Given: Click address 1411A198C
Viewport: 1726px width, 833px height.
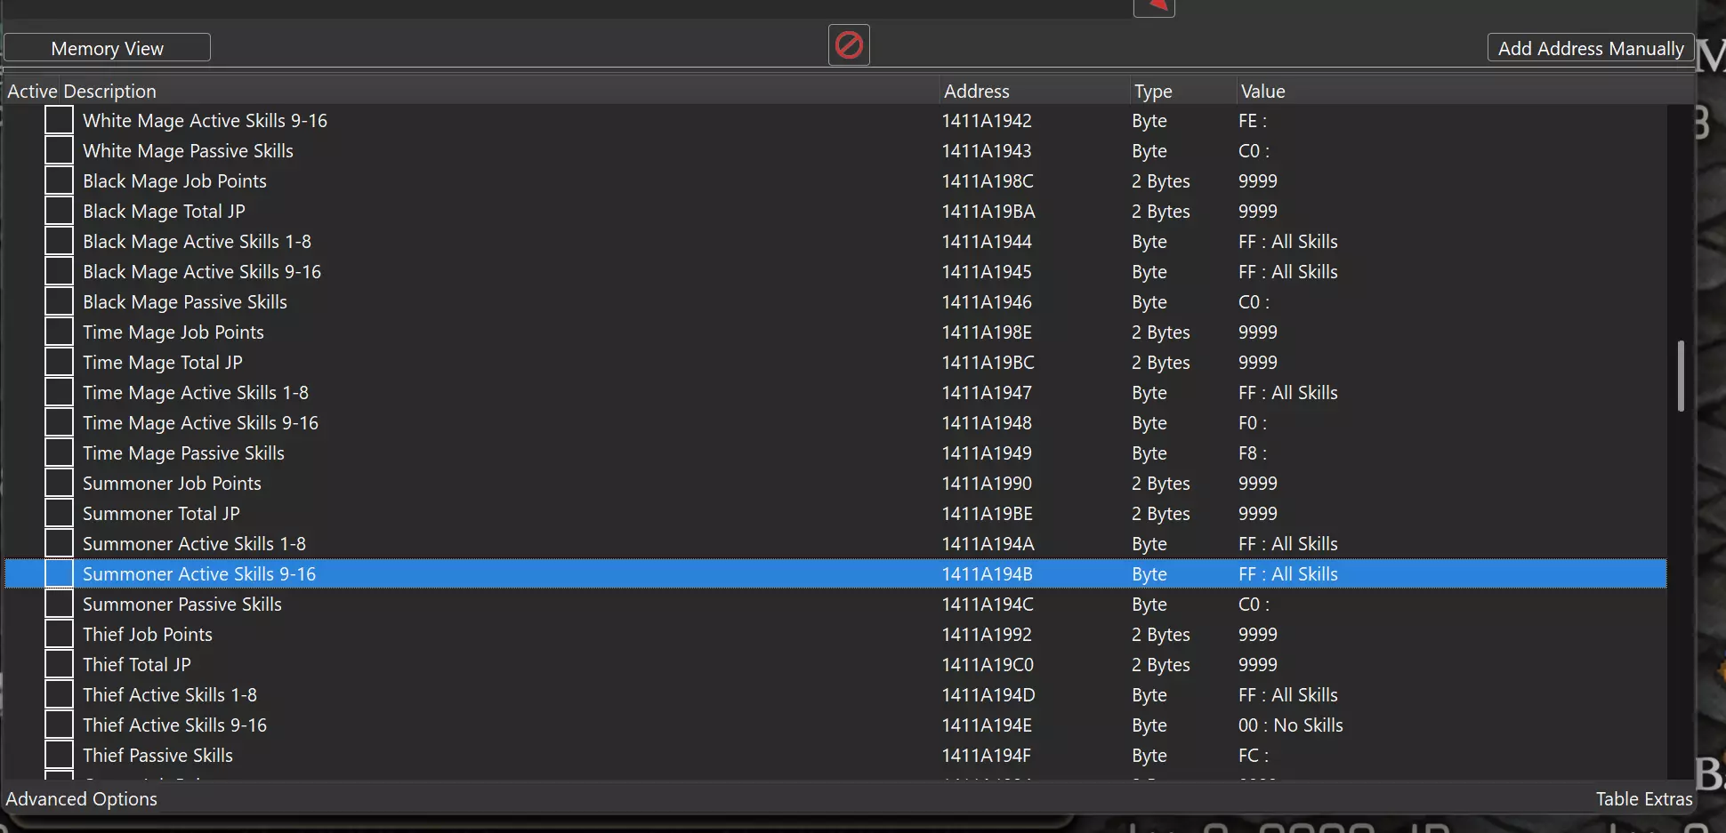Looking at the screenshot, I should [988, 180].
